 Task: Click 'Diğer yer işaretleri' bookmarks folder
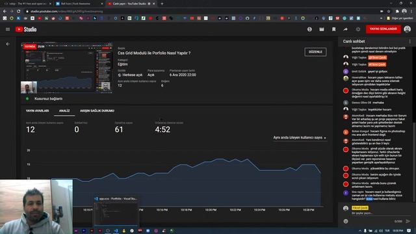click(x=400, y=18)
